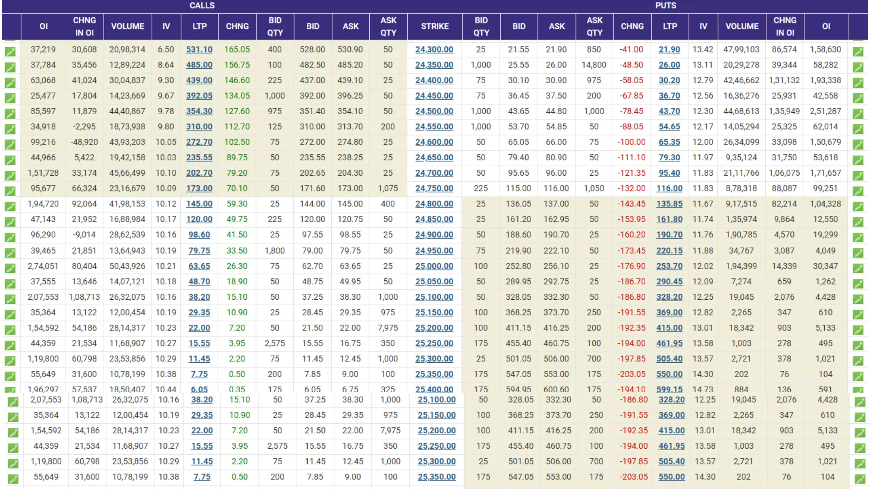870x489 pixels.
Task: Open the 24,300.00 strike link
Action: tap(434, 49)
